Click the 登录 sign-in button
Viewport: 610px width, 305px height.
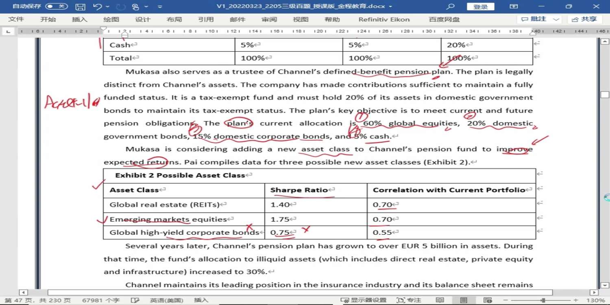(x=481, y=7)
